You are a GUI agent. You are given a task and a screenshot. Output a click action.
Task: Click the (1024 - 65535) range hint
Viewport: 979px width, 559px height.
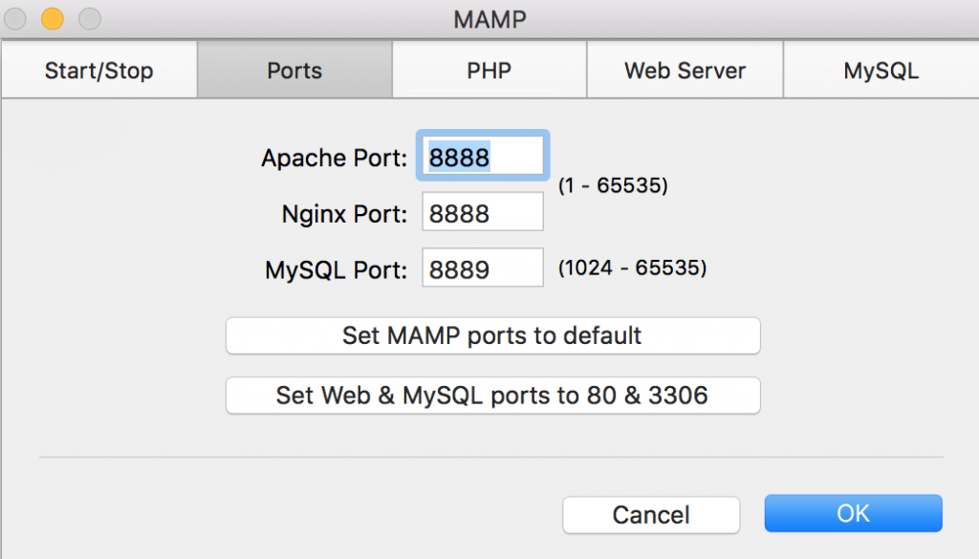coord(632,269)
